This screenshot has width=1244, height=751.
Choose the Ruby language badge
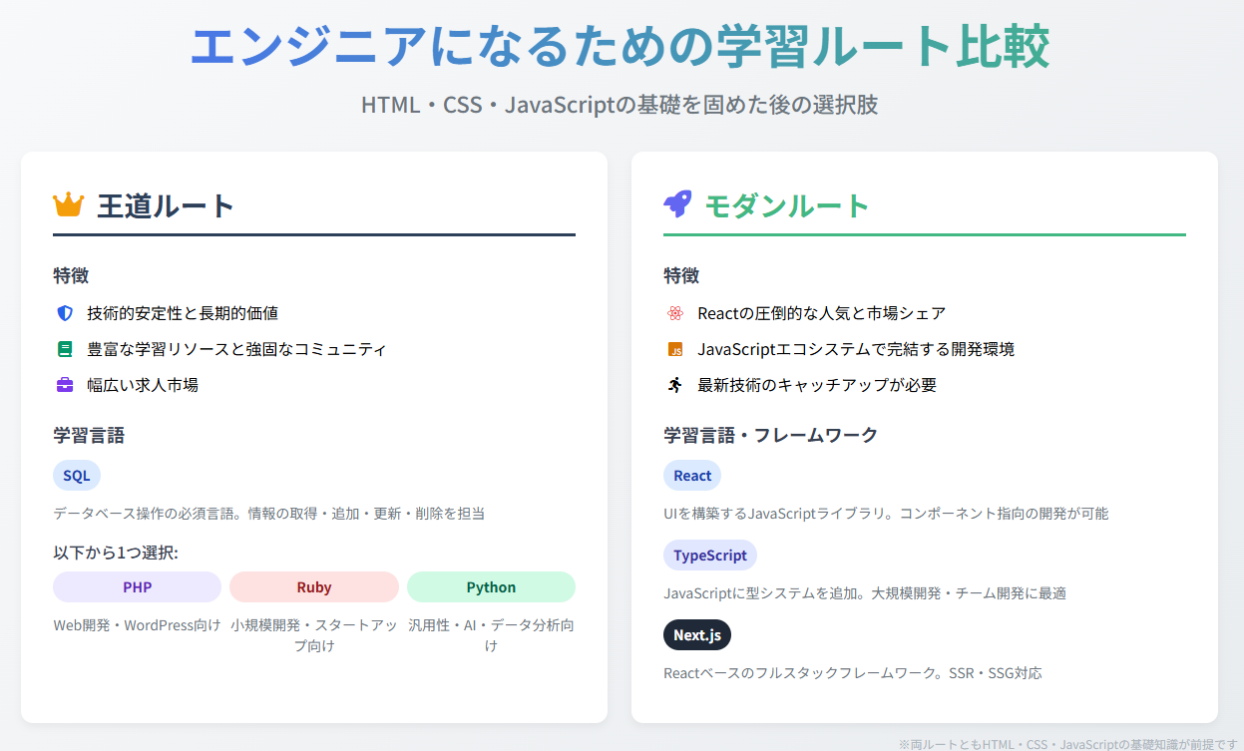(x=314, y=587)
